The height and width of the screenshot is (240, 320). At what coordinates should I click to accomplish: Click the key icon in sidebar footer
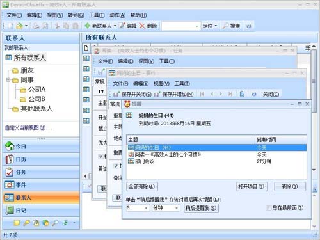(x=26, y=223)
